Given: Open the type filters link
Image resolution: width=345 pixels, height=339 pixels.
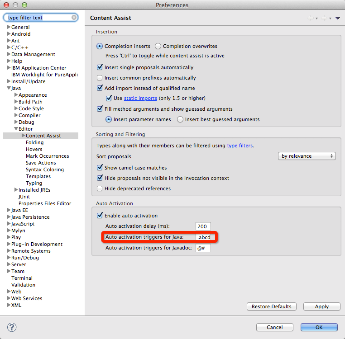Looking at the screenshot, I should 240,146.
